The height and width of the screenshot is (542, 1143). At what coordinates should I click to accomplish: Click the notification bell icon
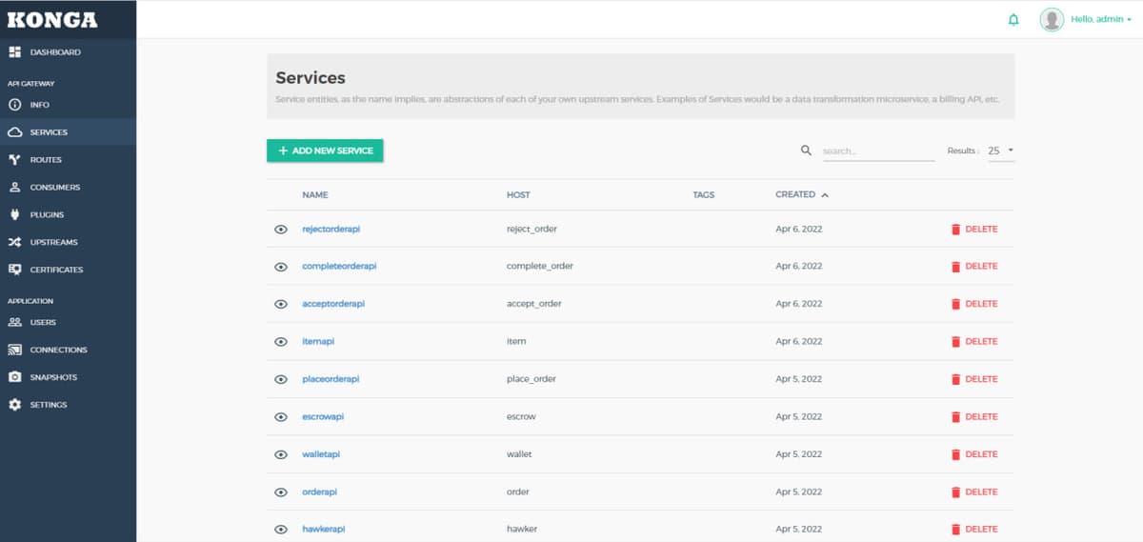(x=1013, y=19)
